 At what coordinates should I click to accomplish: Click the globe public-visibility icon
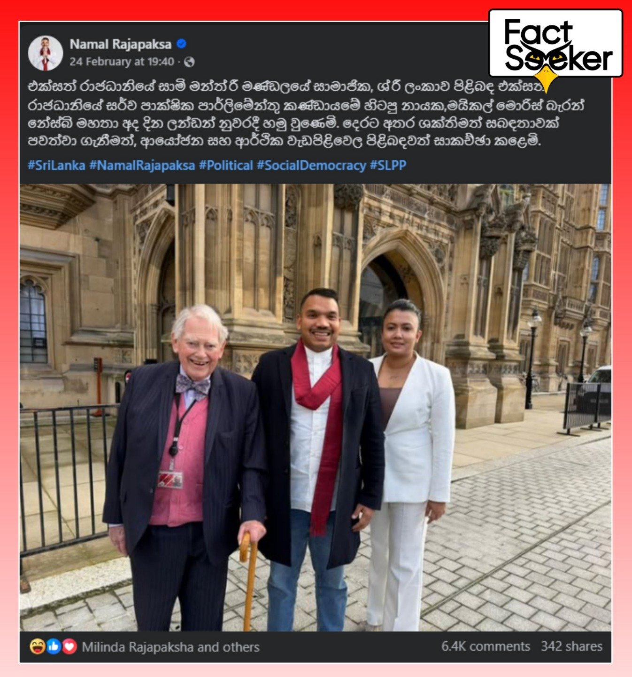tap(189, 62)
